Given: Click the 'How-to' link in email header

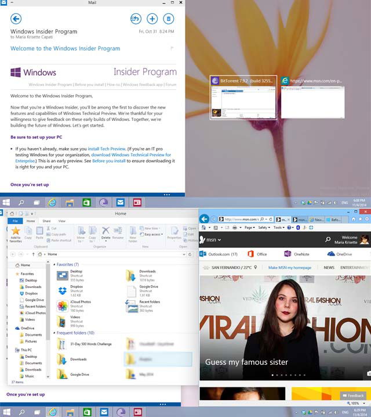Looking at the screenshot, I should click(x=113, y=85).
